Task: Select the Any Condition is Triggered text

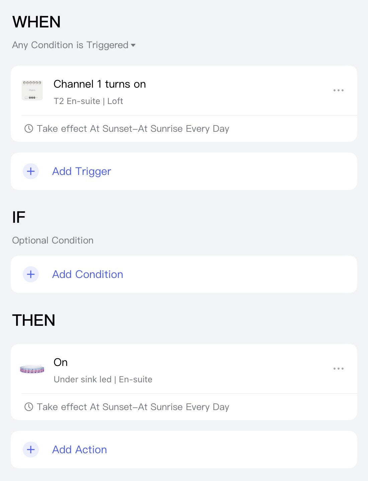Action: [70, 45]
